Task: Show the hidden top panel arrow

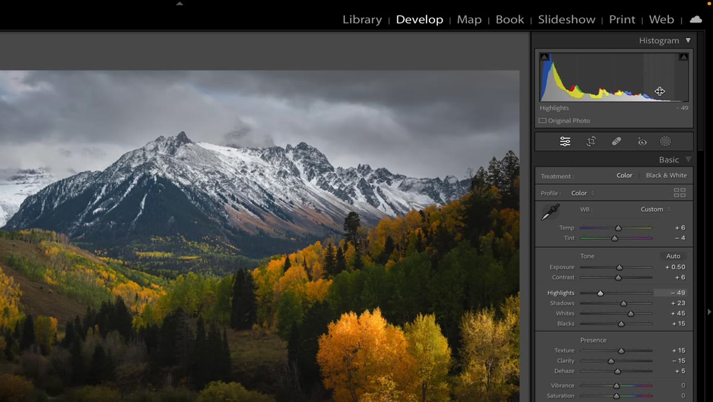Action: [179, 3]
